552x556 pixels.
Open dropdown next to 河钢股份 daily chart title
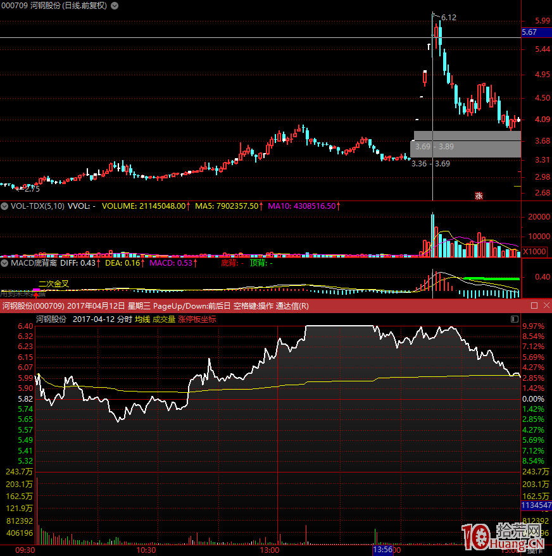115,6
